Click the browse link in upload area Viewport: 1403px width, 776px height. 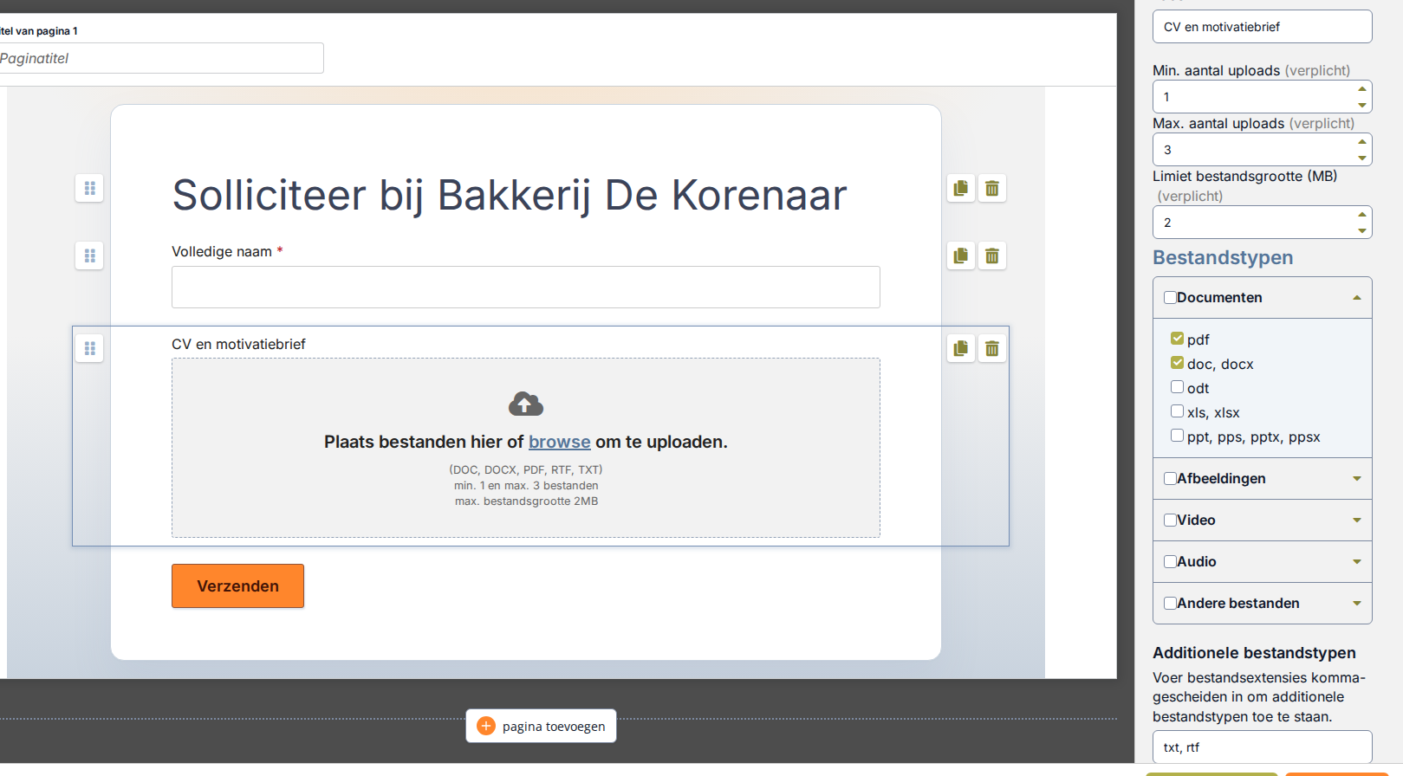point(560,442)
